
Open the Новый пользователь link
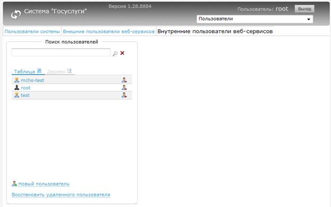[x=44, y=184]
